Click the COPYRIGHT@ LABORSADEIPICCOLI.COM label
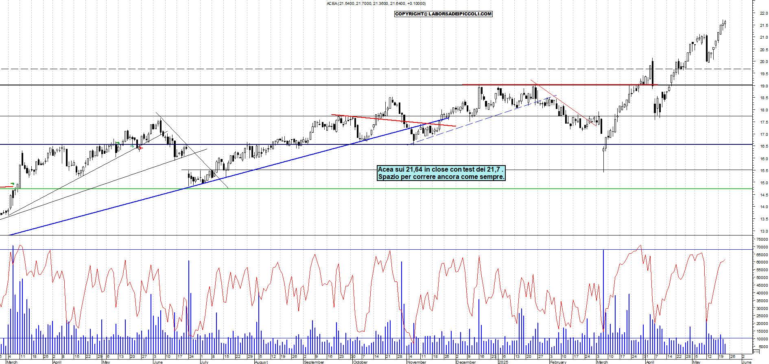Viewport: 769px width, 364px height. point(443,14)
